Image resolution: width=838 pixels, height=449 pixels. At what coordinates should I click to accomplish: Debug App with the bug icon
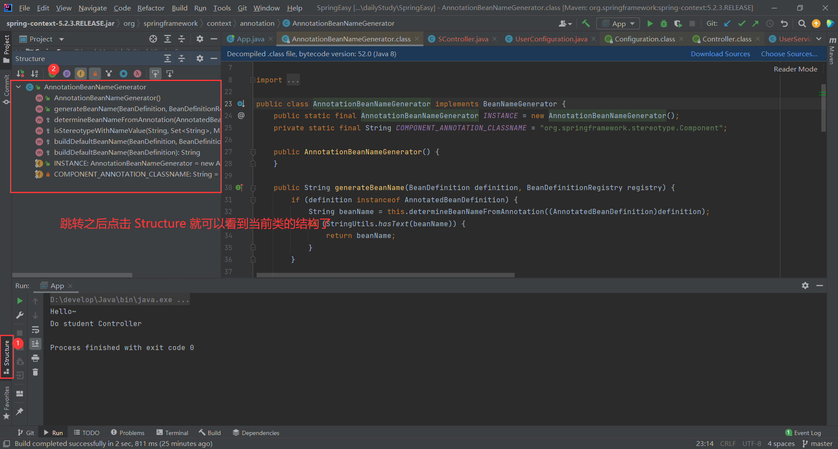tap(664, 24)
